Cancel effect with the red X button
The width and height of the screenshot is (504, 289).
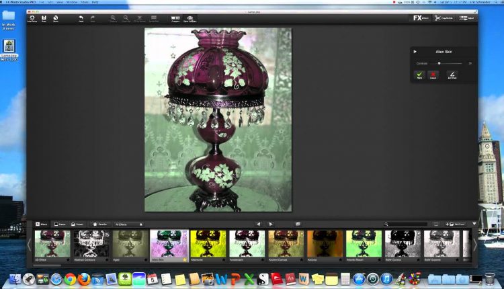click(433, 75)
